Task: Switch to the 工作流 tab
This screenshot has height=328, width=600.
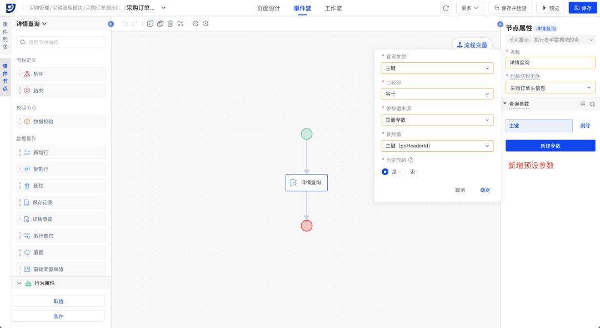Action: (333, 8)
